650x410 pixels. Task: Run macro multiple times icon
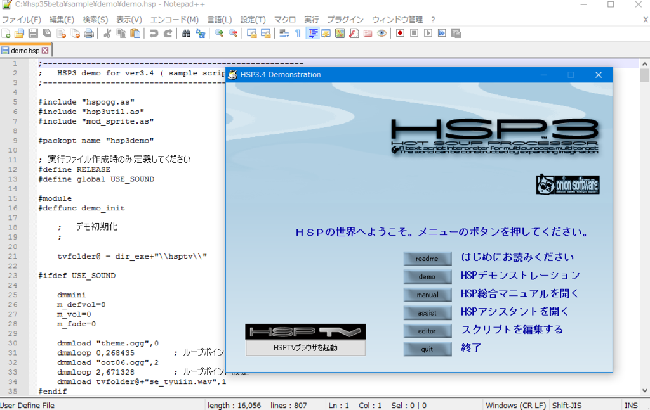pyautogui.click(x=442, y=33)
